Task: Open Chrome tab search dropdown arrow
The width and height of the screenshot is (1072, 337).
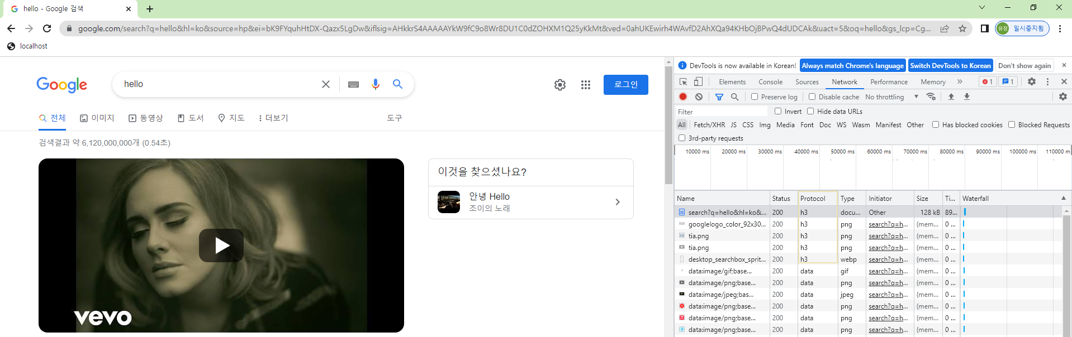Action: (982, 8)
